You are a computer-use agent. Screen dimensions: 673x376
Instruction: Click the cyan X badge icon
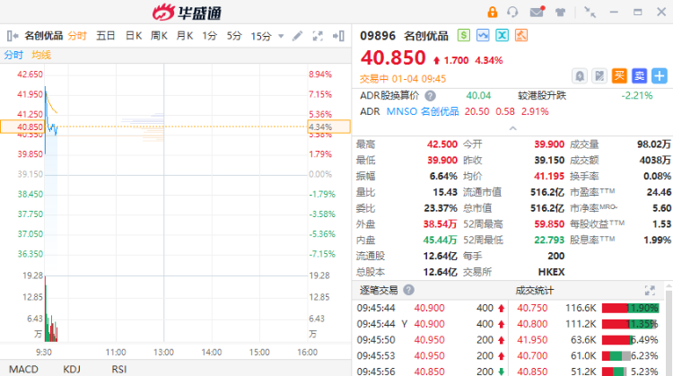pyautogui.click(x=502, y=35)
